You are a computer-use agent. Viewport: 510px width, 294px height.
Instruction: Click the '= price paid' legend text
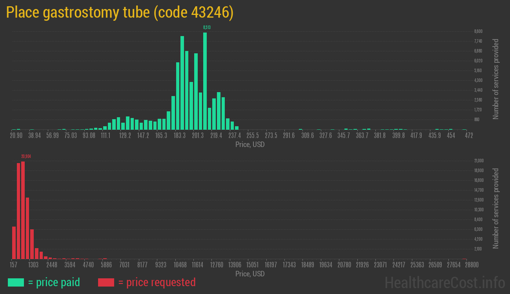click(54, 282)
